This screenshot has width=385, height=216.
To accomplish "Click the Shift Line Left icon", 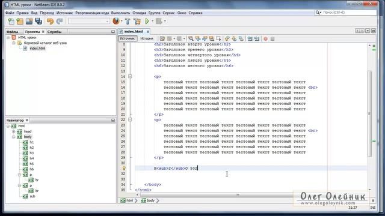I will tap(250, 38).
